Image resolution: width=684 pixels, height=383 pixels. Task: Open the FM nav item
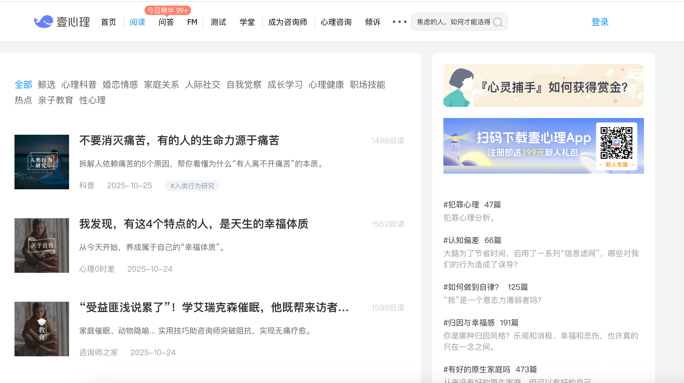192,22
